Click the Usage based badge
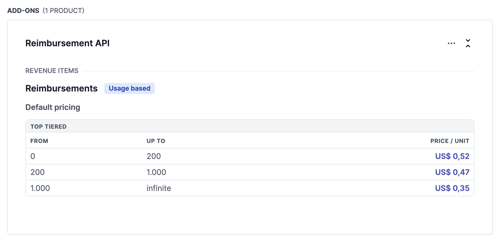Screen dimensions: 500x243 tap(129, 88)
